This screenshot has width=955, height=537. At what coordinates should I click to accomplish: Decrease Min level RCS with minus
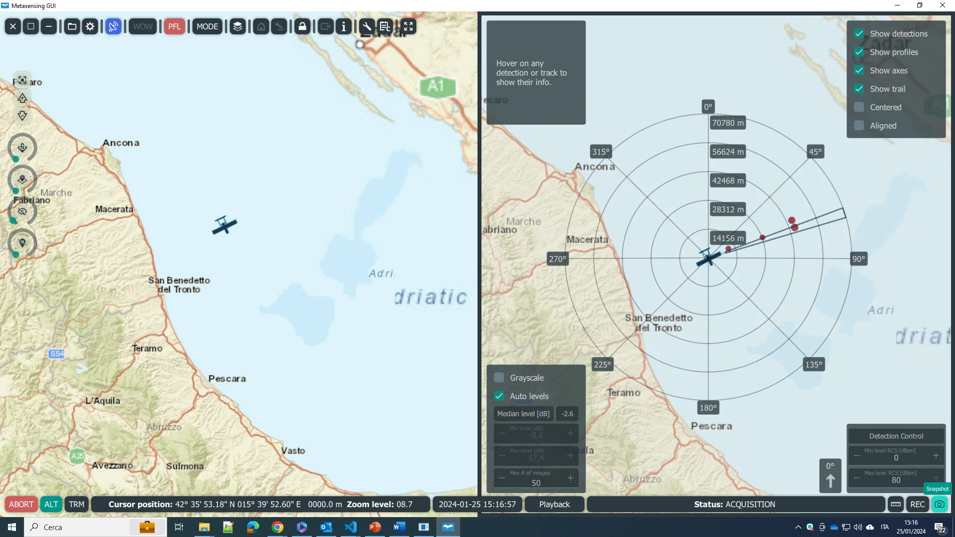tap(857, 455)
